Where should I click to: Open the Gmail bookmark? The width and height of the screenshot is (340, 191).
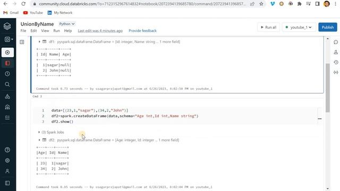(x=11, y=13)
